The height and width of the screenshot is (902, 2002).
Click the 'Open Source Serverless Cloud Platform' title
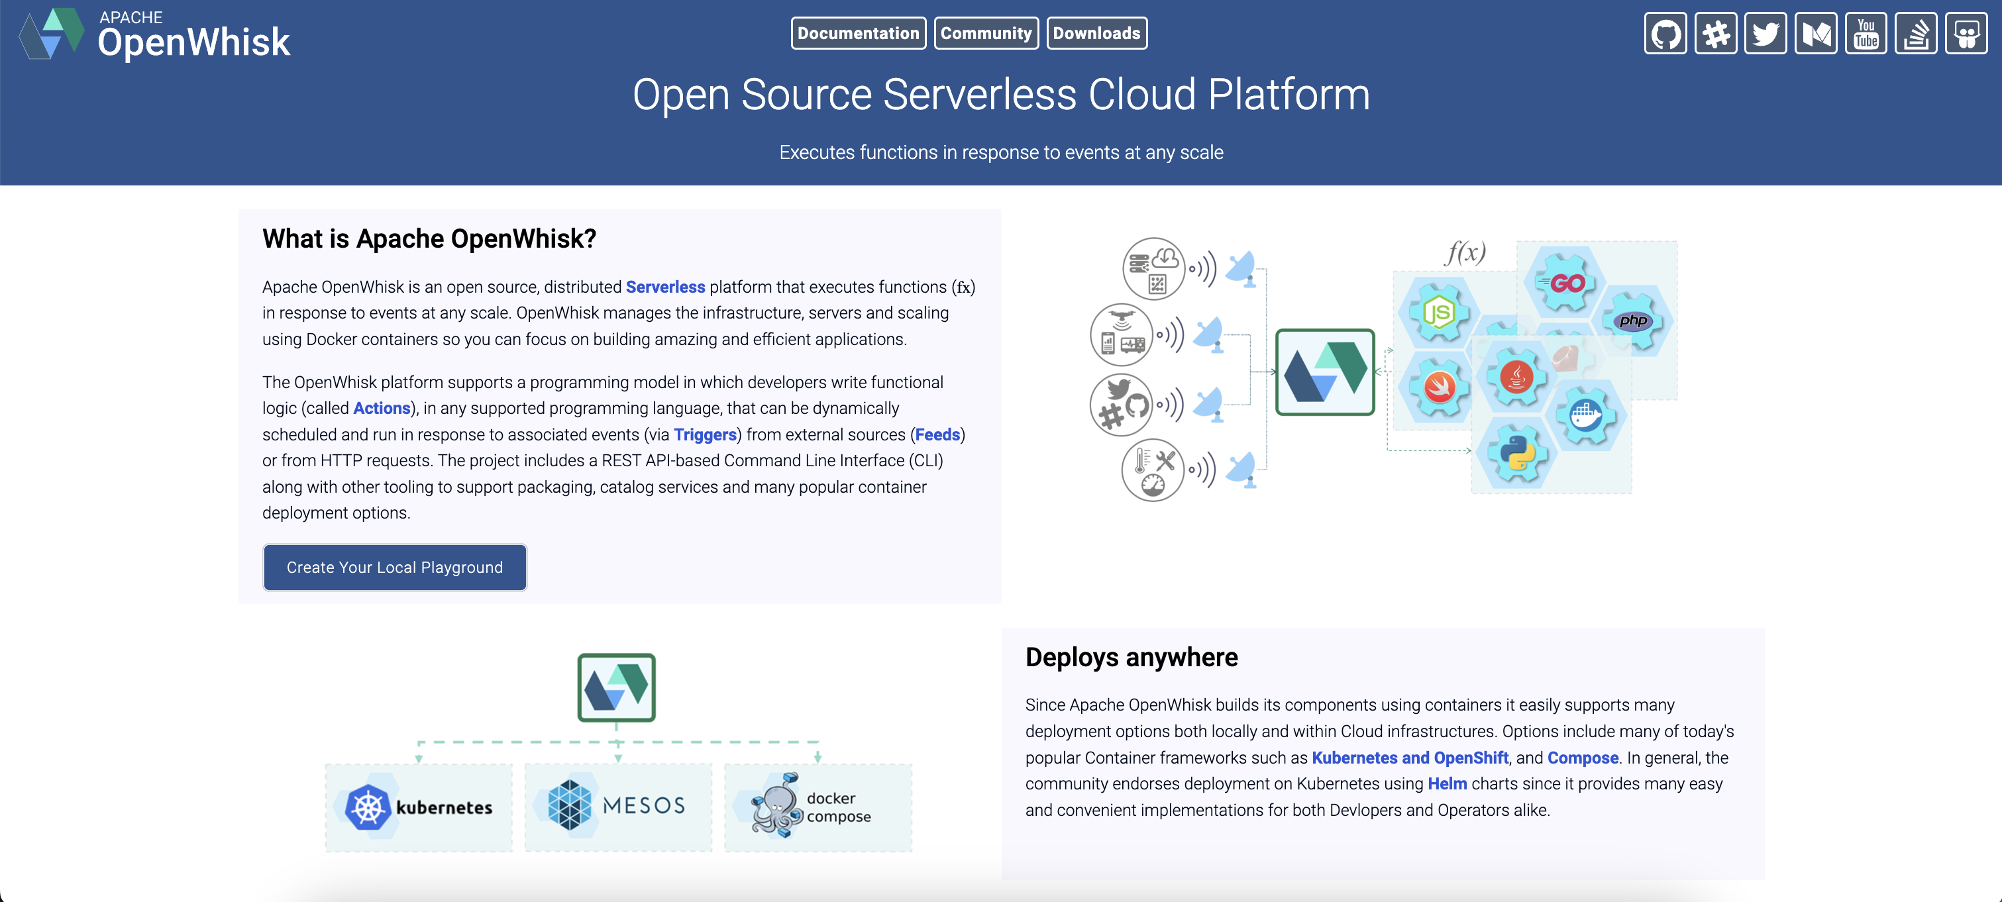coord(1001,95)
